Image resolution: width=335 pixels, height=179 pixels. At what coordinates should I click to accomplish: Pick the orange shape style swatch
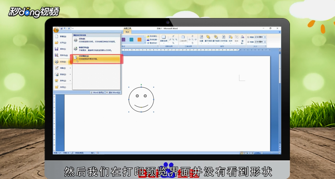click(139, 40)
